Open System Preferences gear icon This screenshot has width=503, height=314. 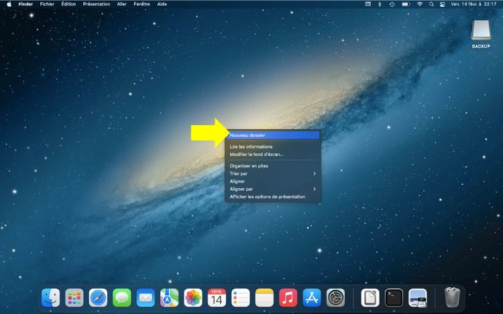coord(335,297)
